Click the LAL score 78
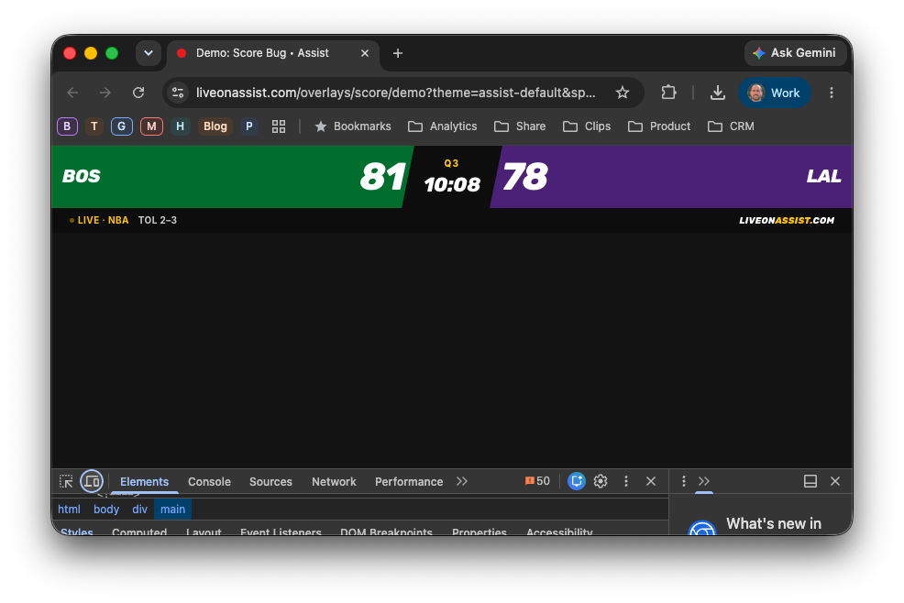 pyautogui.click(x=525, y=176)
